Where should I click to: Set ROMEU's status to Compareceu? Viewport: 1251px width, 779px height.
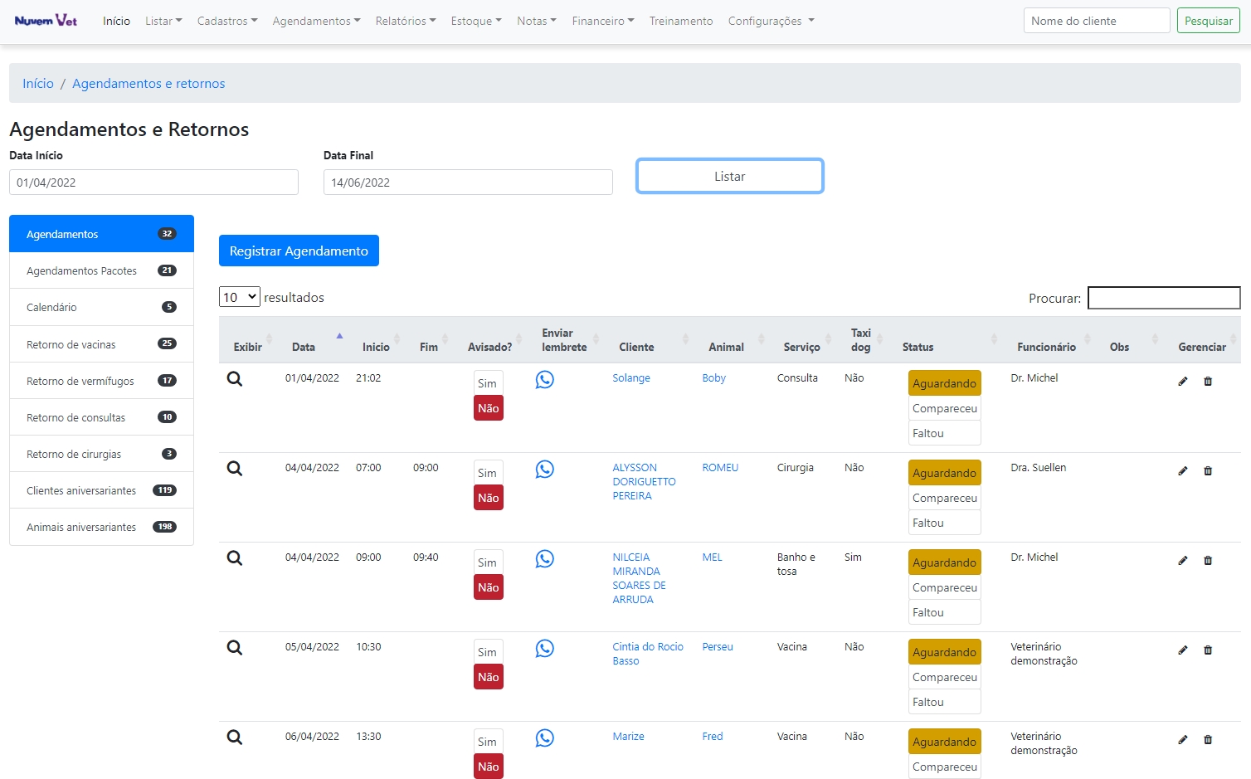point(944,498)
